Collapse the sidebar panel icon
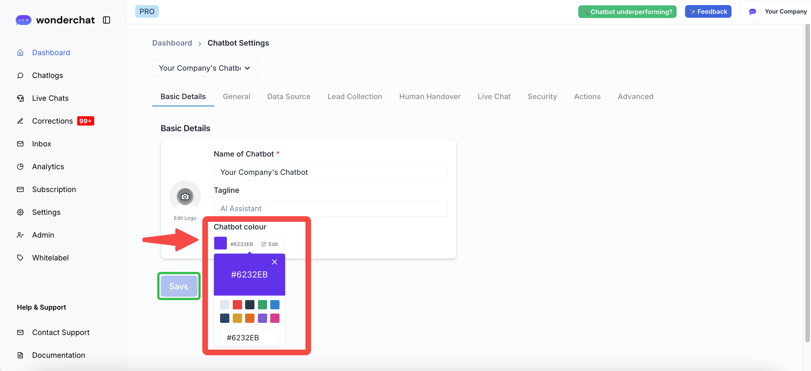Image resolution: width=811 pixels, height=371 pixels. coord(107,20)
